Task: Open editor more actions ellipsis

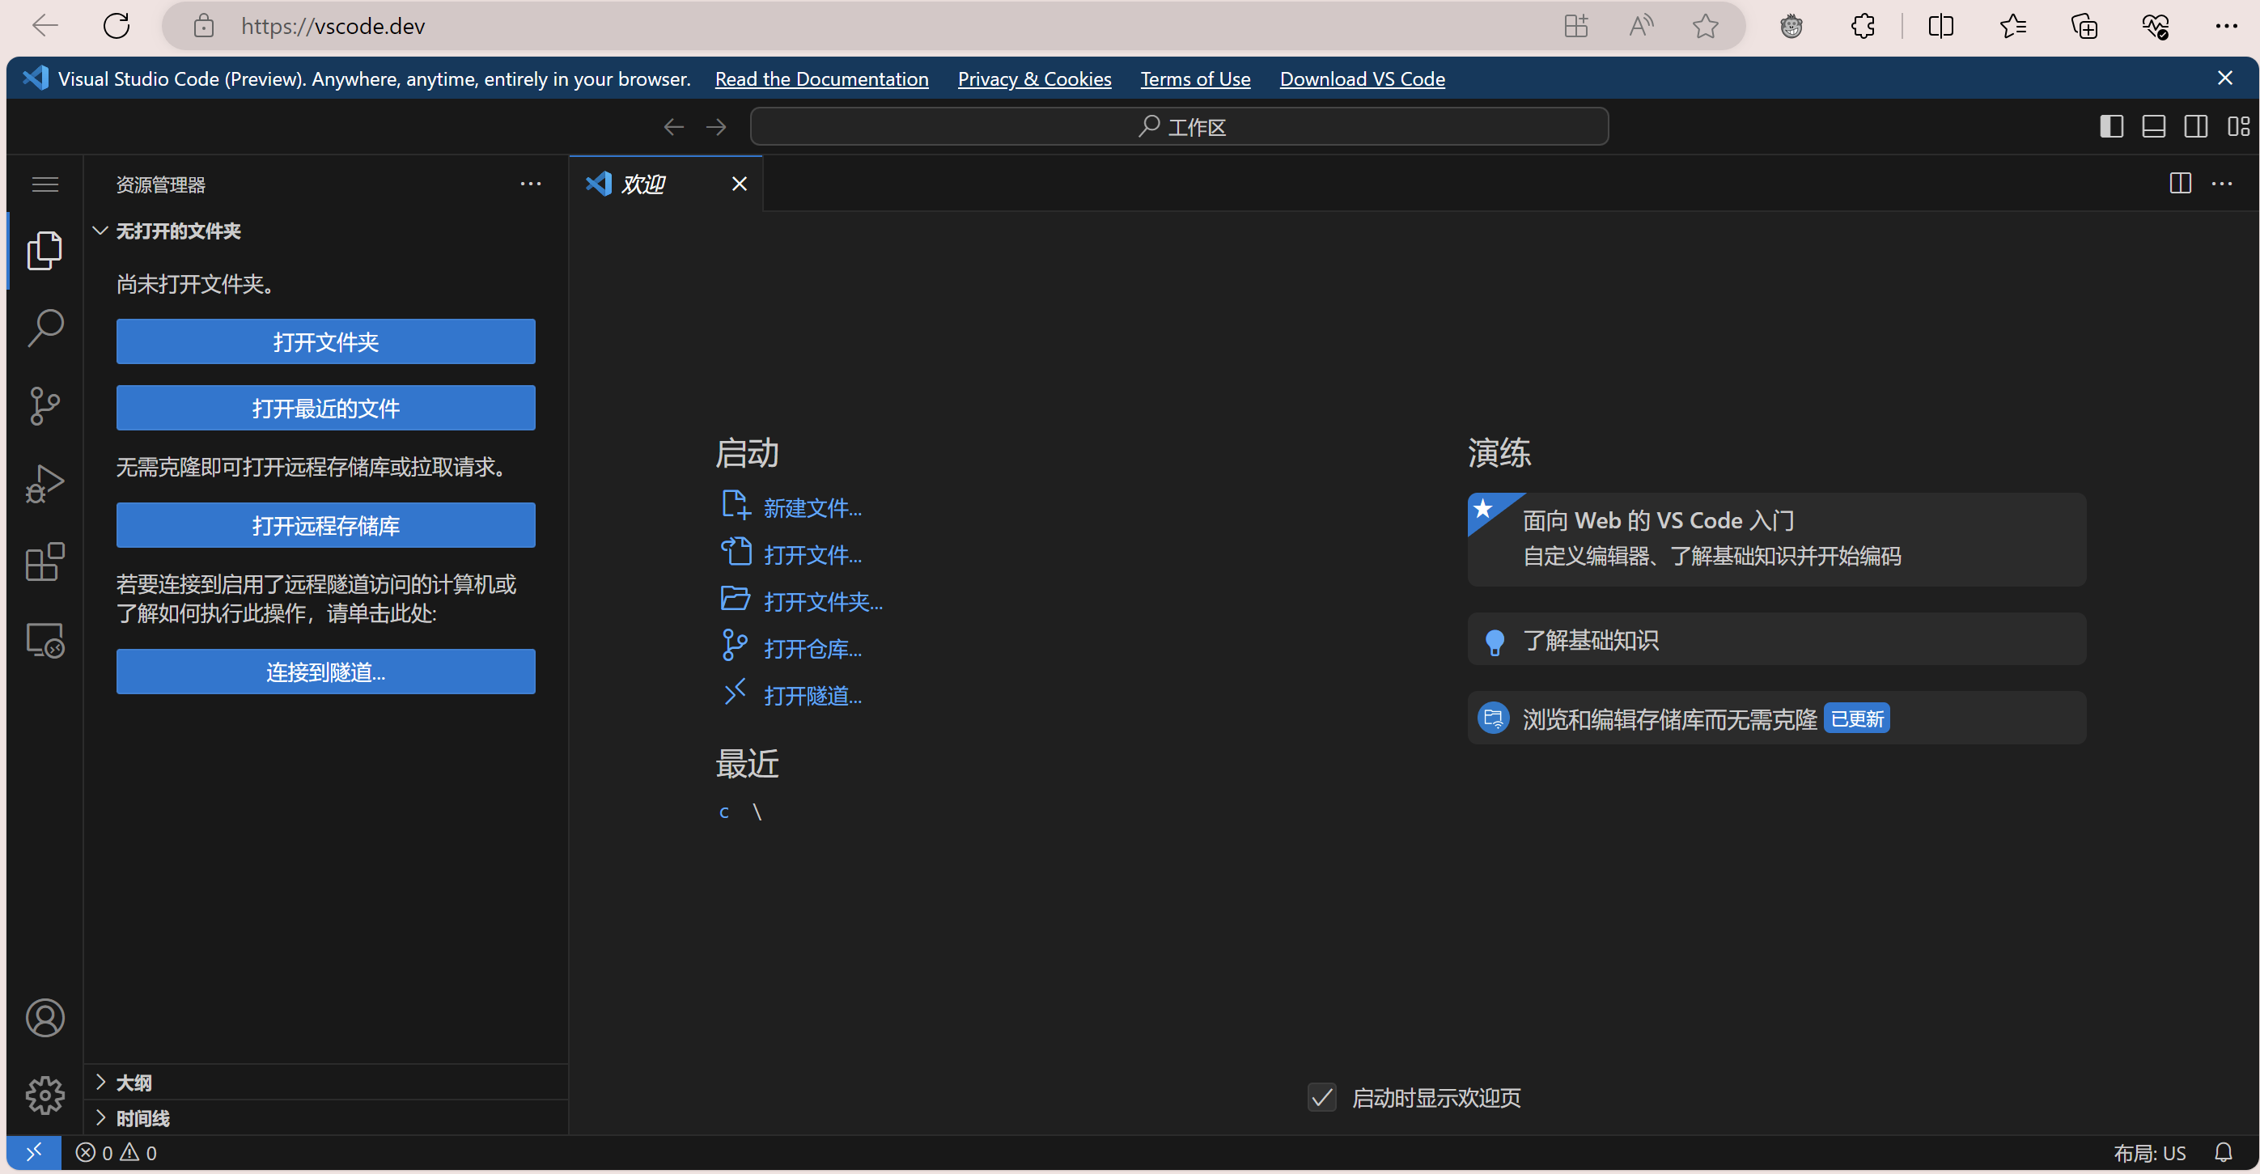Action: (2221, 184)
